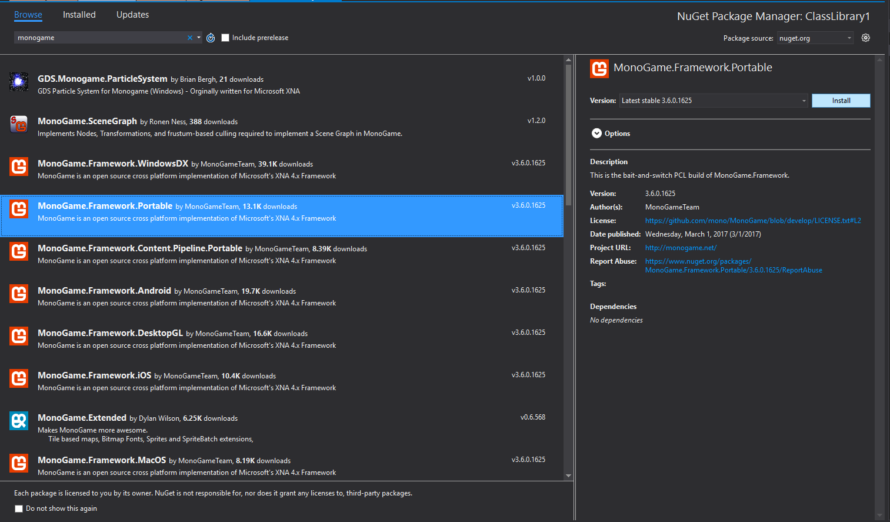Click the MonoGame.Framework.WindowsDX package icon
The image size is (890, 522).
pos(19,167)
